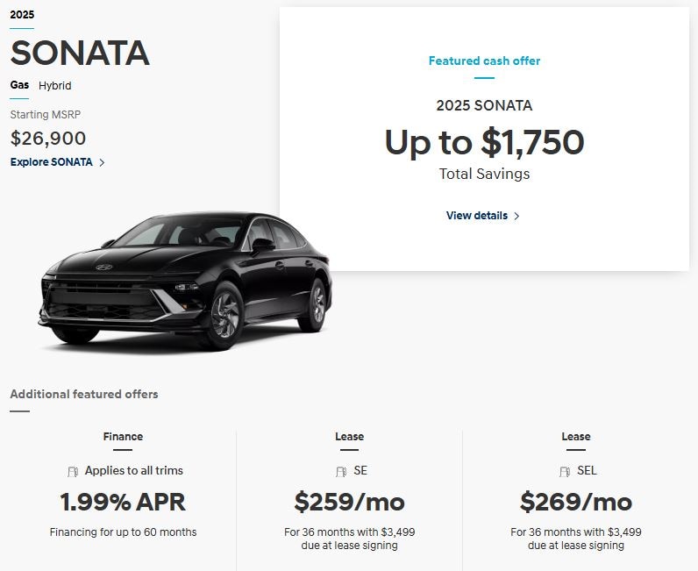Click the trim icon next to SEL
Screen dimensions: 698x571
point(565,471)
